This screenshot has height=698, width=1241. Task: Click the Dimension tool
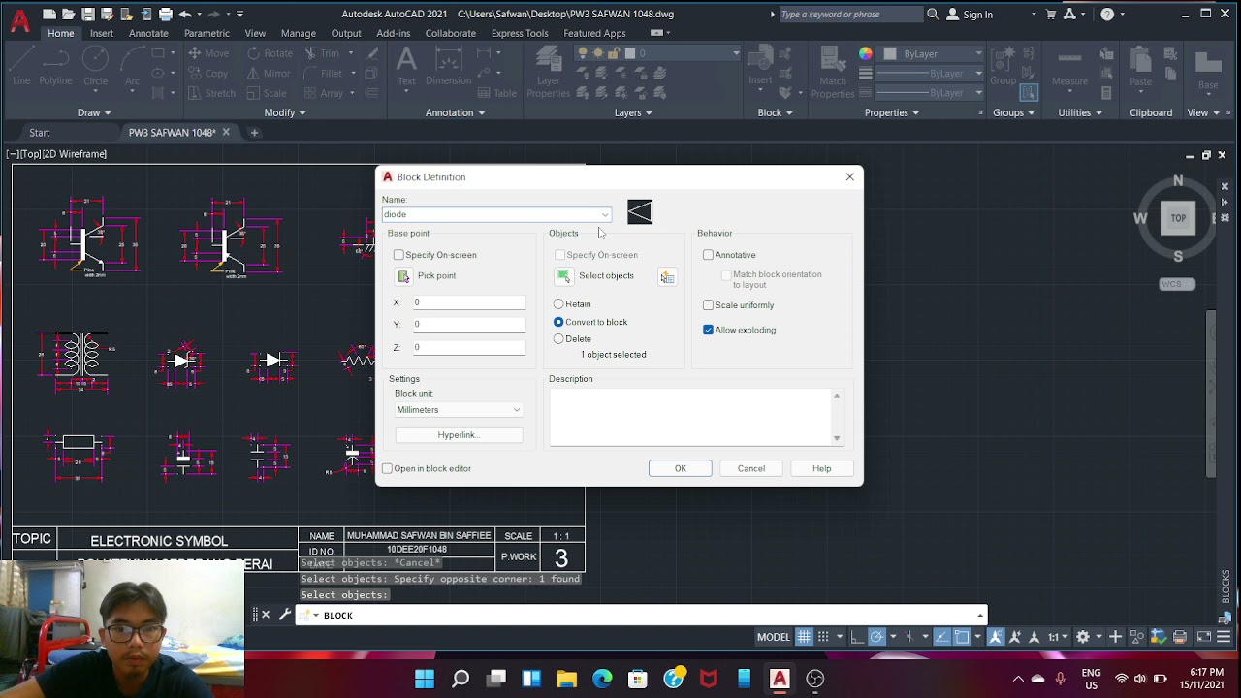point(448,66)
